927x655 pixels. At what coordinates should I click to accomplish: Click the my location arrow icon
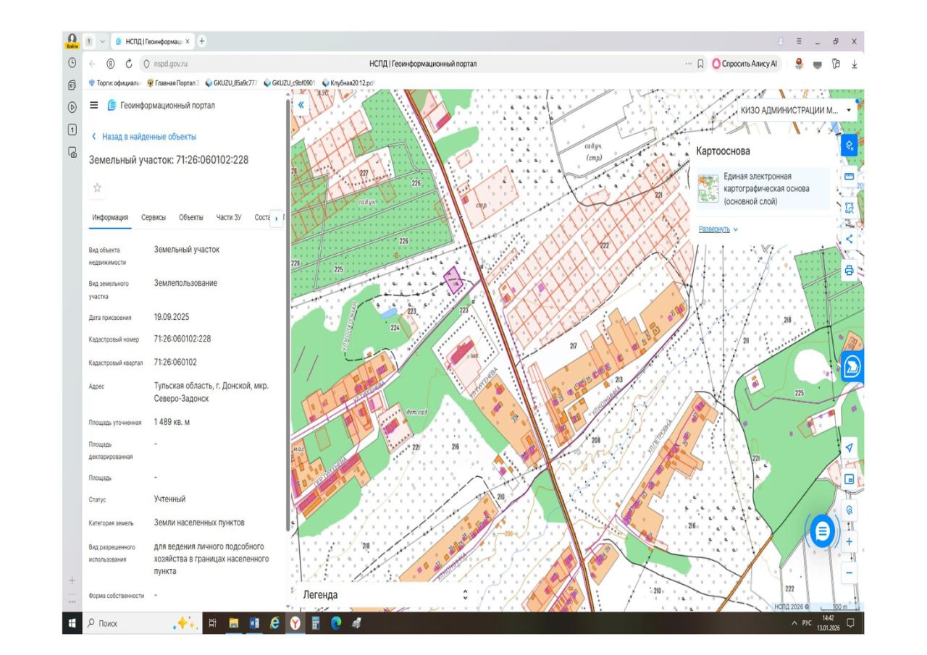tap(849, 448)
